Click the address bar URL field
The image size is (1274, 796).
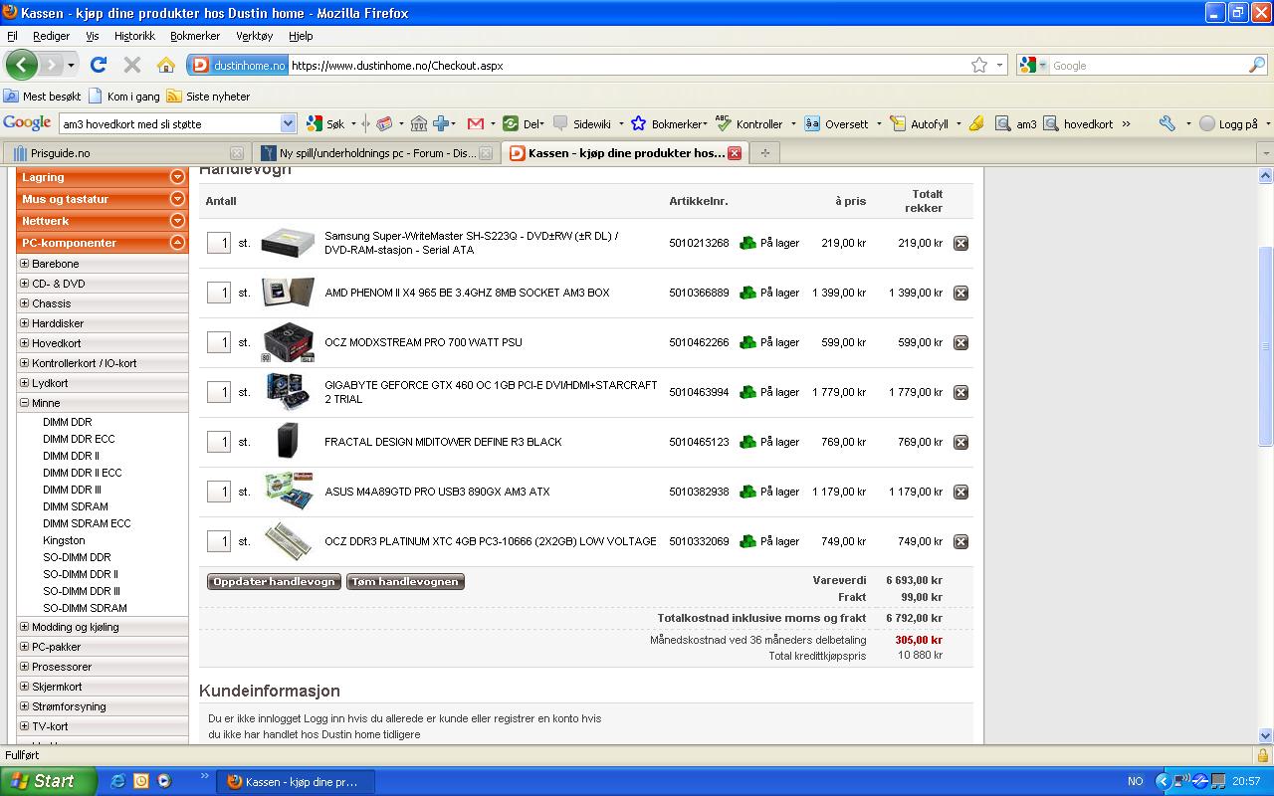pos(627,66)
